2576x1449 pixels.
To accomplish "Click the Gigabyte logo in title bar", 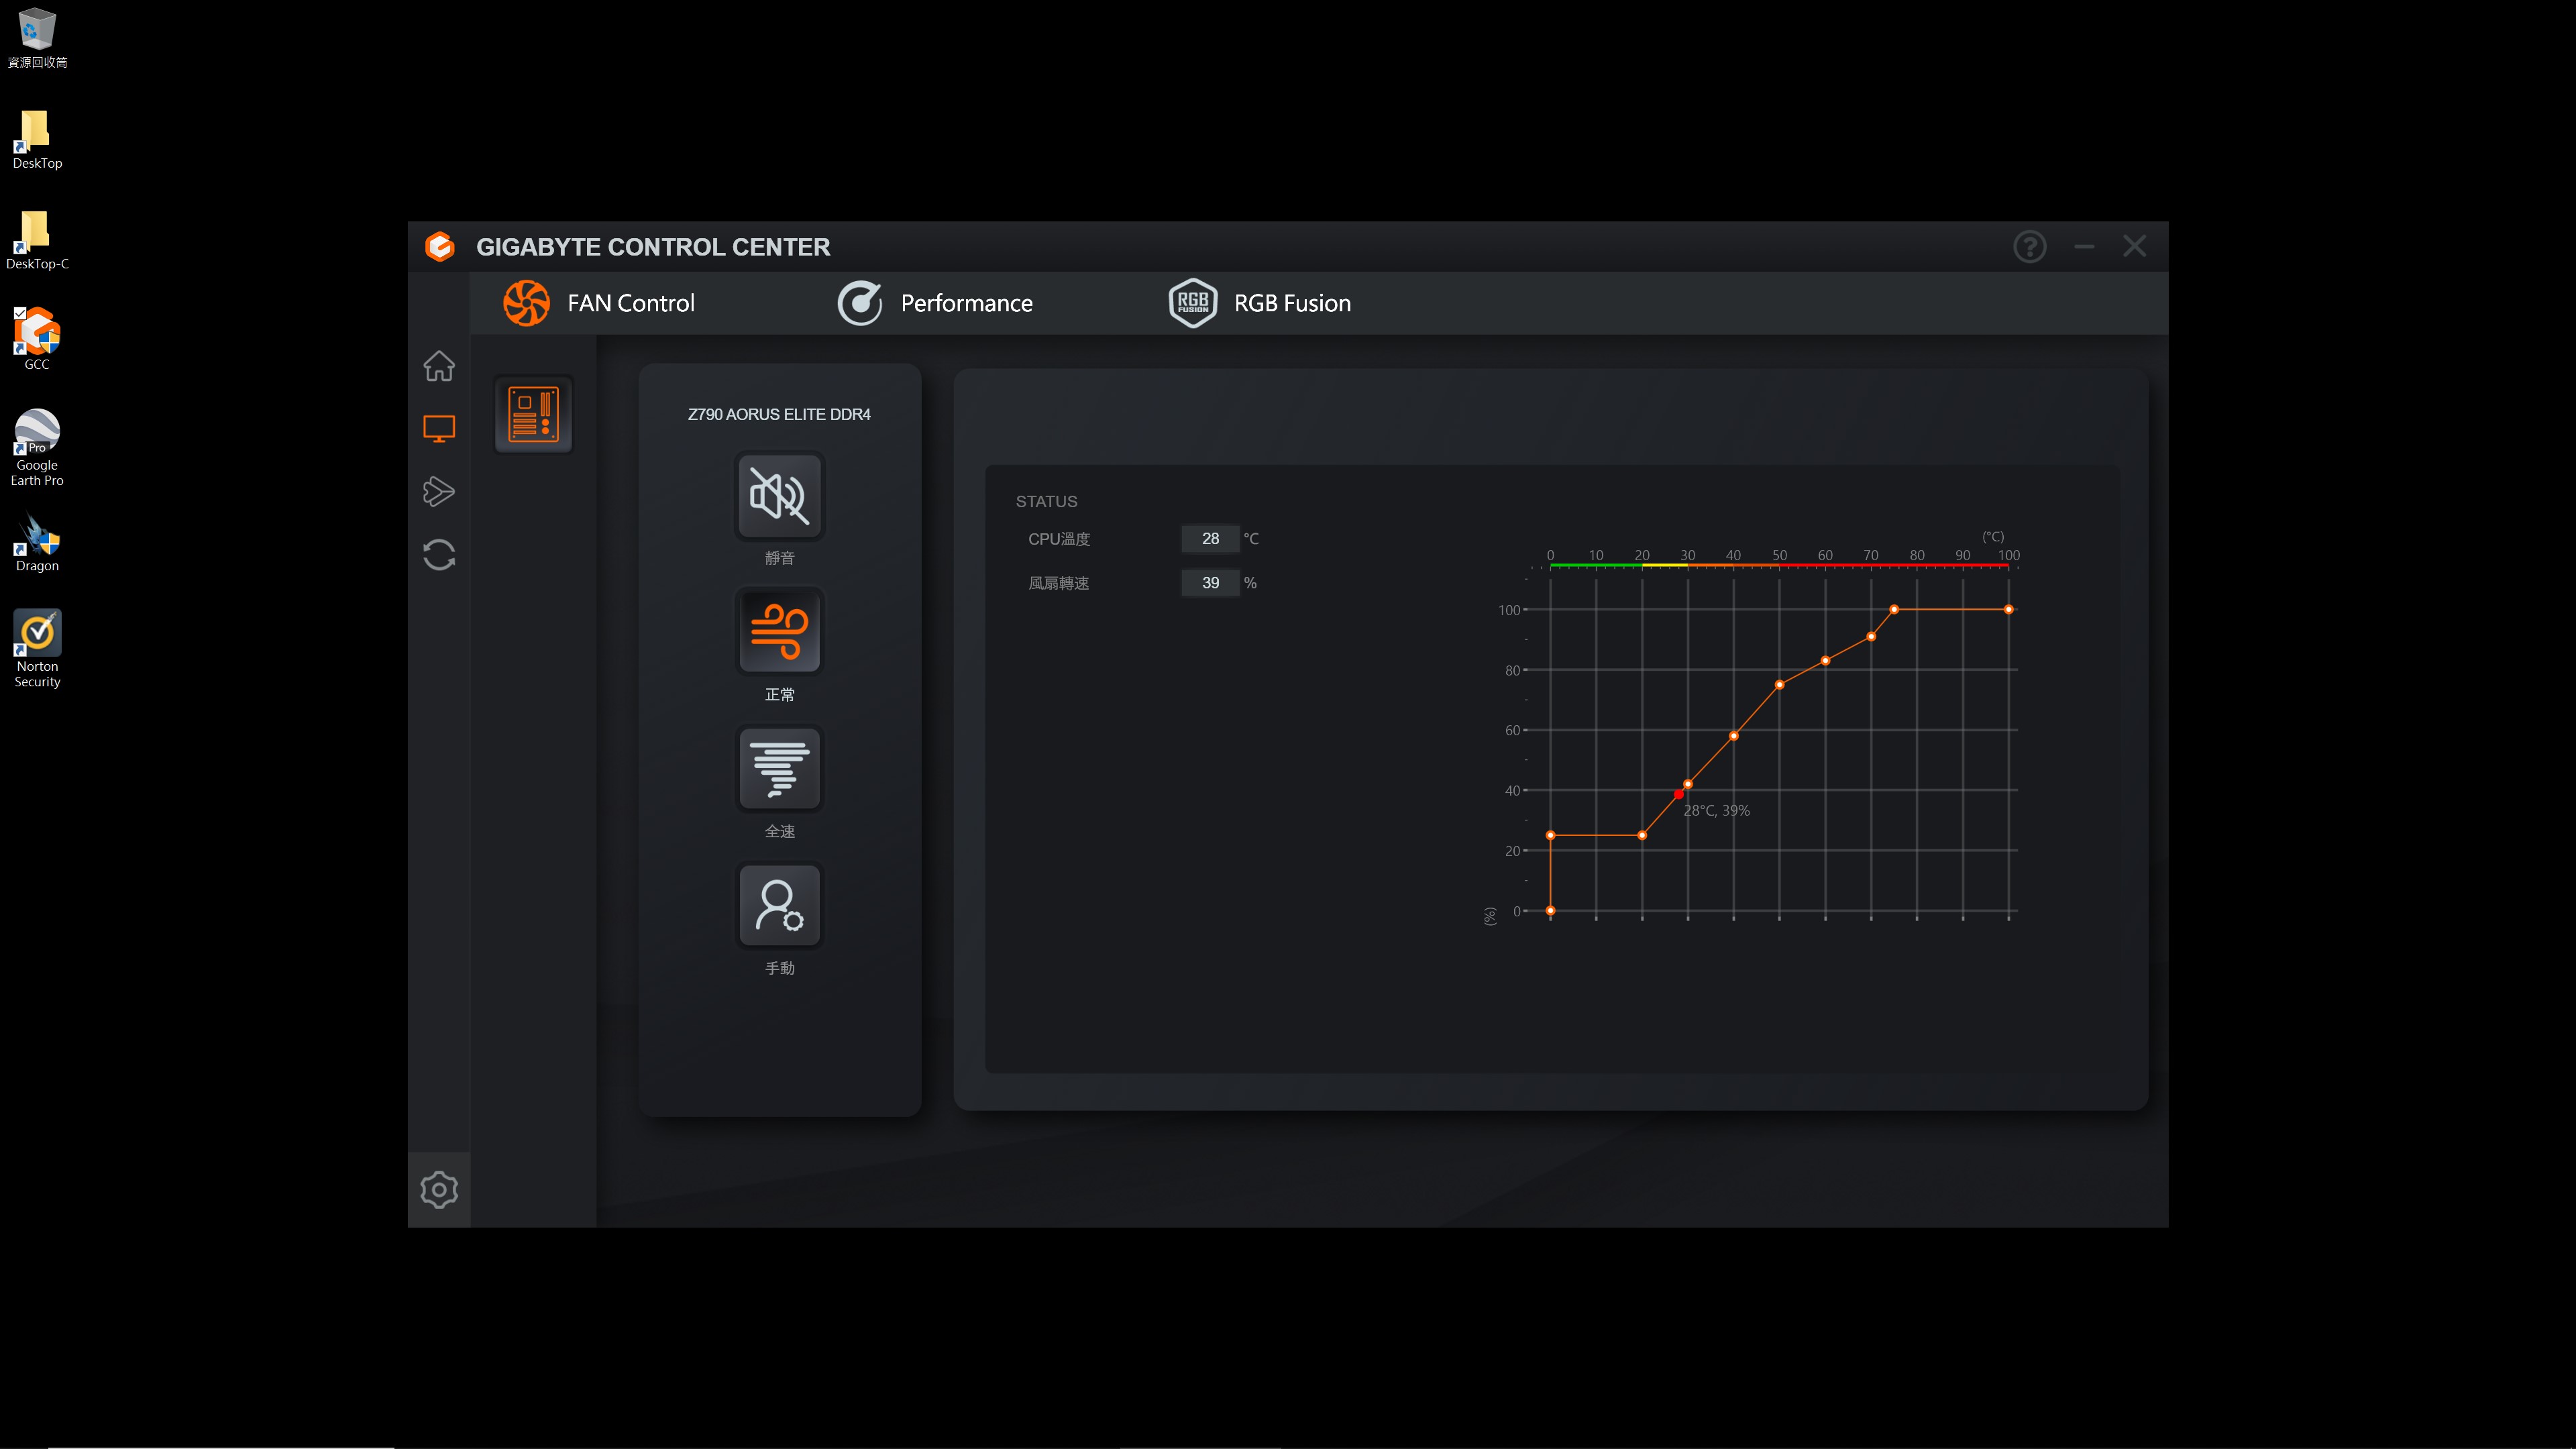I will tap(440, 246).
